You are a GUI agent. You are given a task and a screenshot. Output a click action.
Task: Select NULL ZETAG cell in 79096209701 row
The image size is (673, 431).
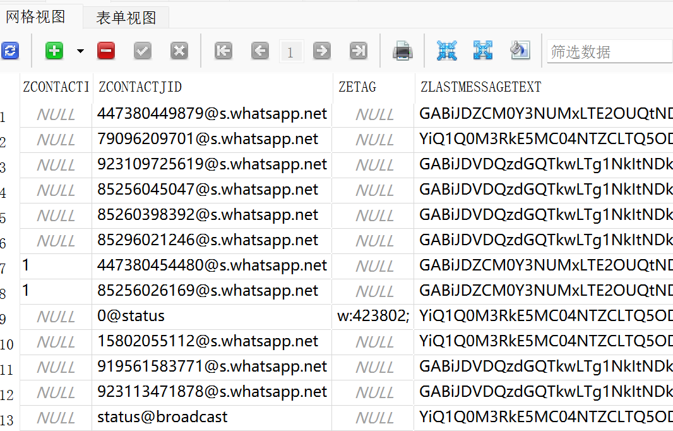point(373,140)
